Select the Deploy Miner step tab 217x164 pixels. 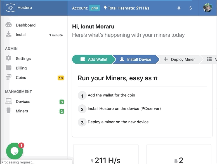tap(179, 59)
